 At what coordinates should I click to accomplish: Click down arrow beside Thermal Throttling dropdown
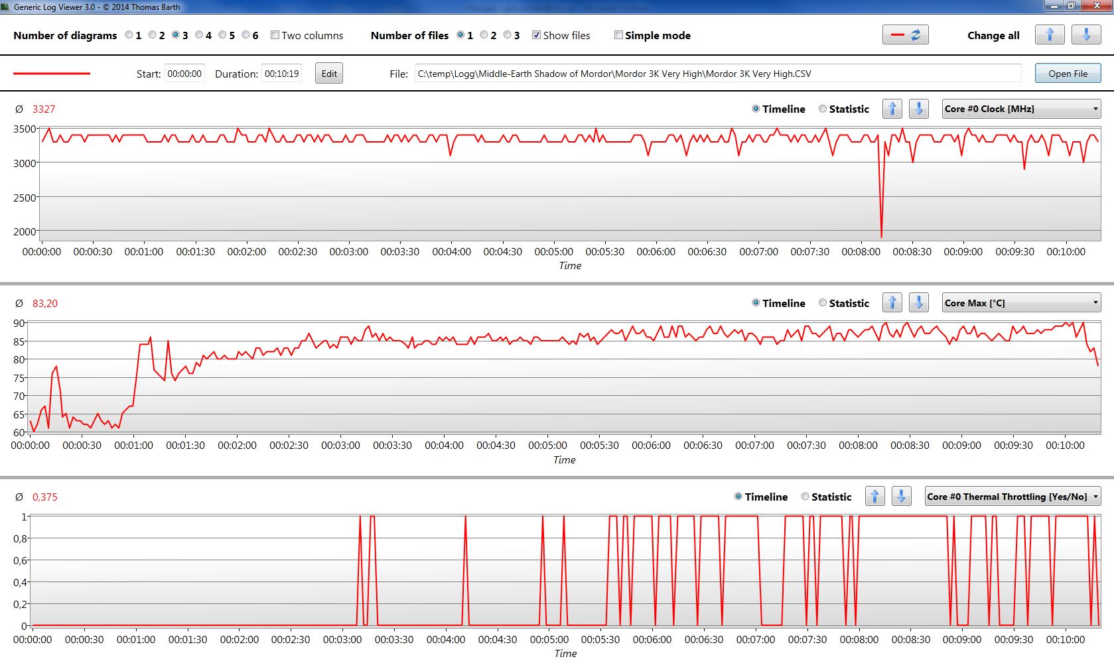(x=902, y=497)
